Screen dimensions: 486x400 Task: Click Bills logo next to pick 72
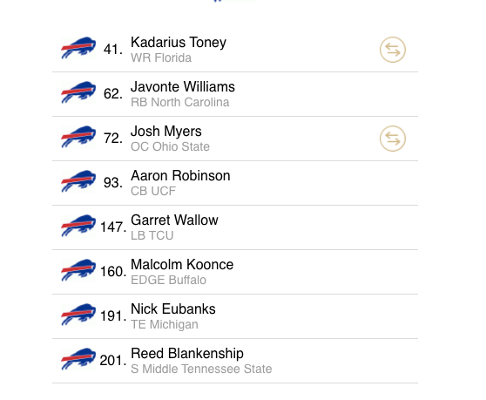pyautogui.click(x=78, y=137)
